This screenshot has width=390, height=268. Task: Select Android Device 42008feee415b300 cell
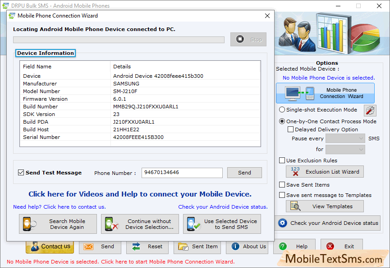click(158, 76)
